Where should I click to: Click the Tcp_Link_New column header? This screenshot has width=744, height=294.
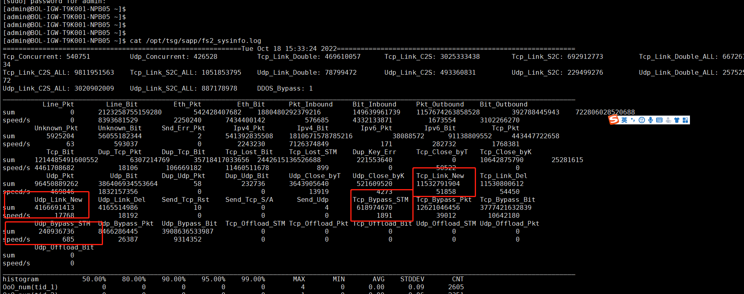point(440,176)
